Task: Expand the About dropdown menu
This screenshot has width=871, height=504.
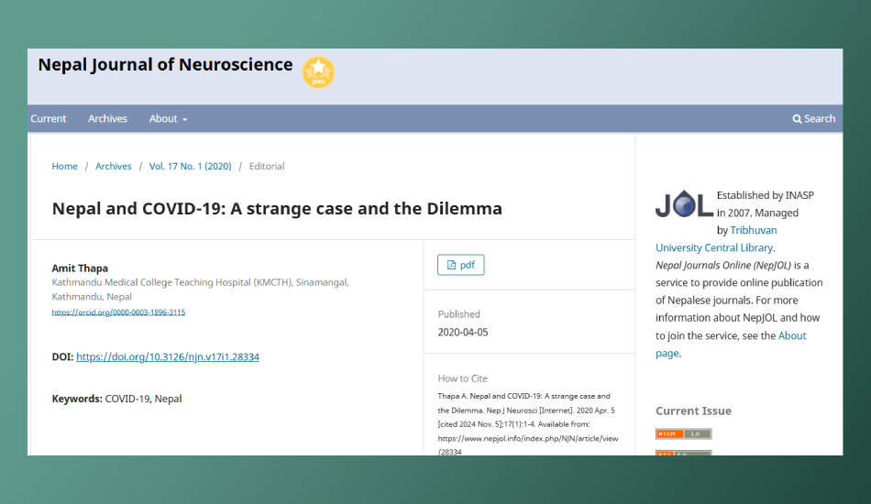Action: tap(168, 119)
